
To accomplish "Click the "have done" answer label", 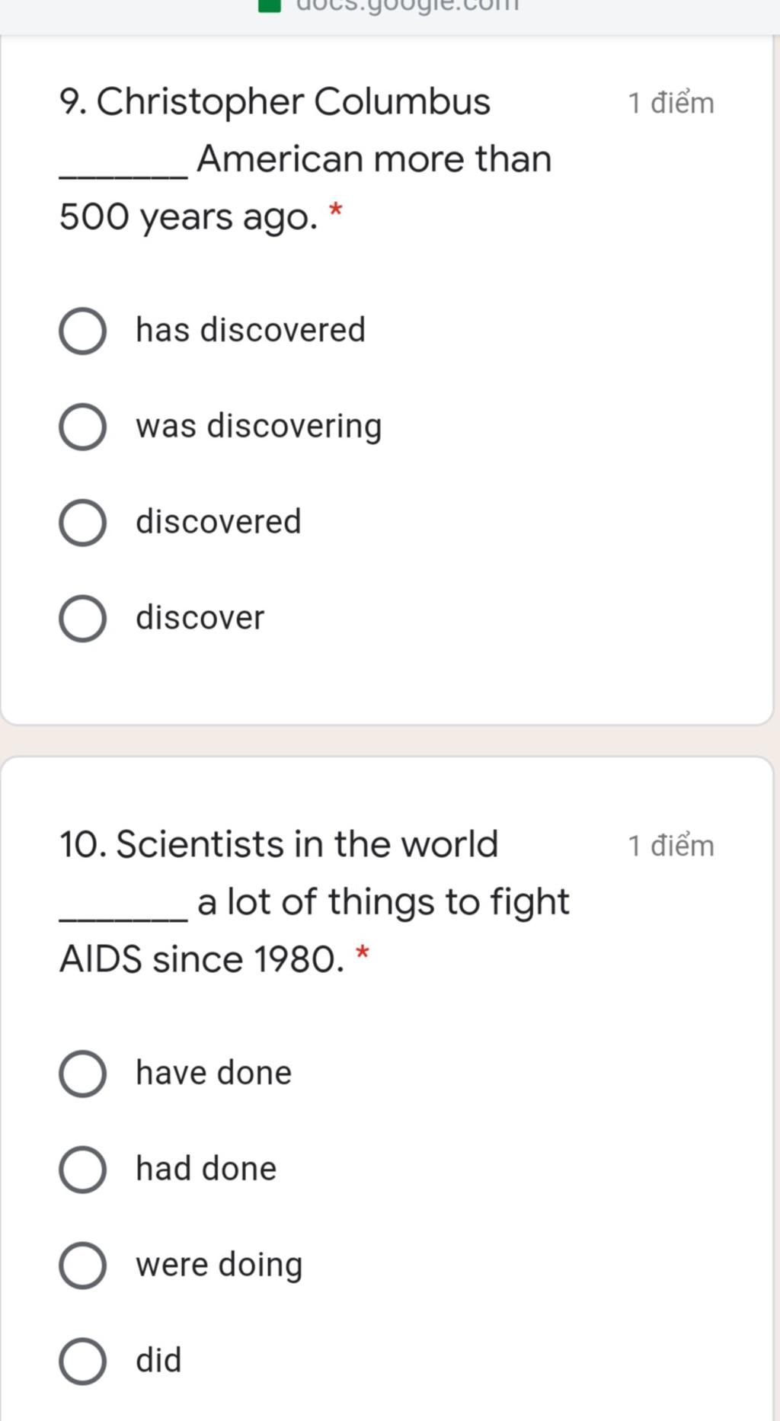I will 214,1073.
